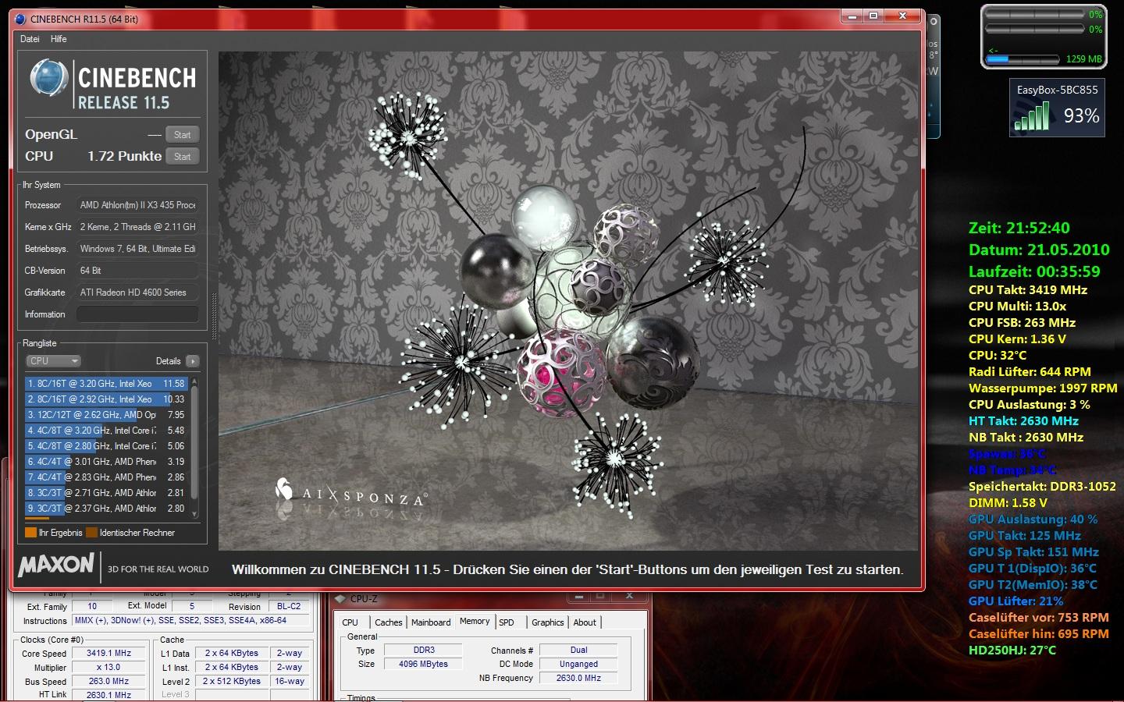Click the Wasserpumpe 1997 RPM readout
The height and width of the screenshot is (702, 1124).
coord(1043,388)
